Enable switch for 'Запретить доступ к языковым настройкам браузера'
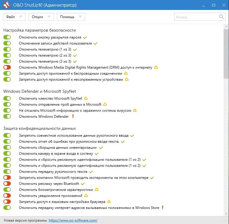This screenshot has width=229, height=224. (x=7, y=201)
